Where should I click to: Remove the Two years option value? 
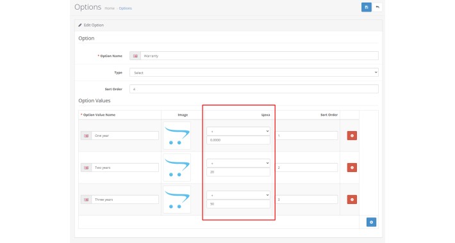[352, 168]
